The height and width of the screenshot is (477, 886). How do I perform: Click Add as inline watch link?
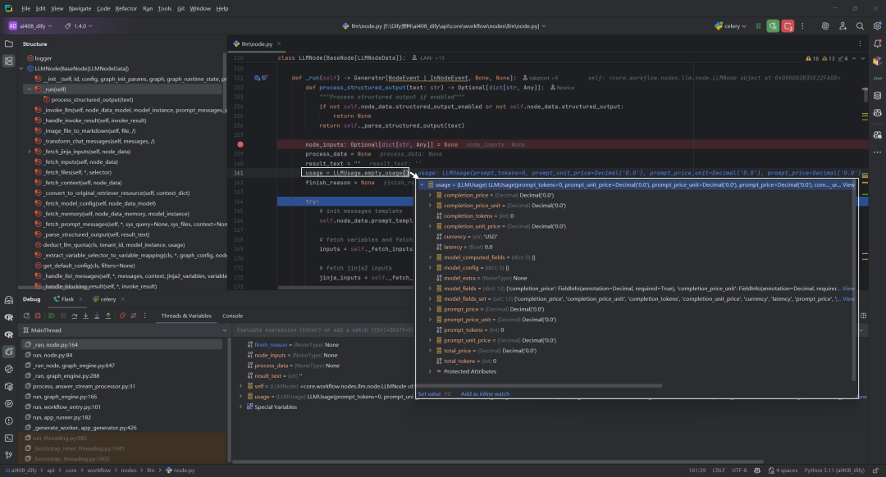pos(485,394)
